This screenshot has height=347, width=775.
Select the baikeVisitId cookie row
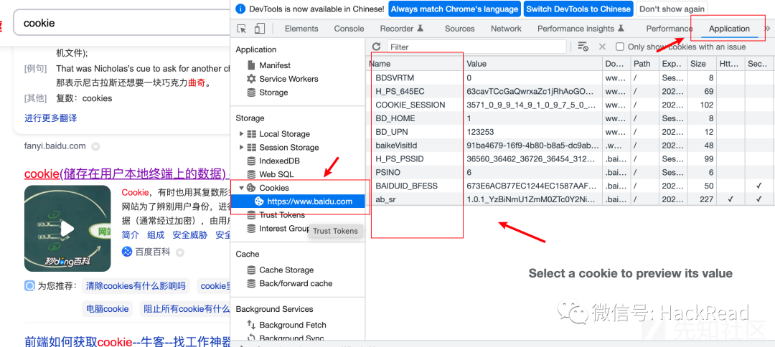tap(570, 145)
